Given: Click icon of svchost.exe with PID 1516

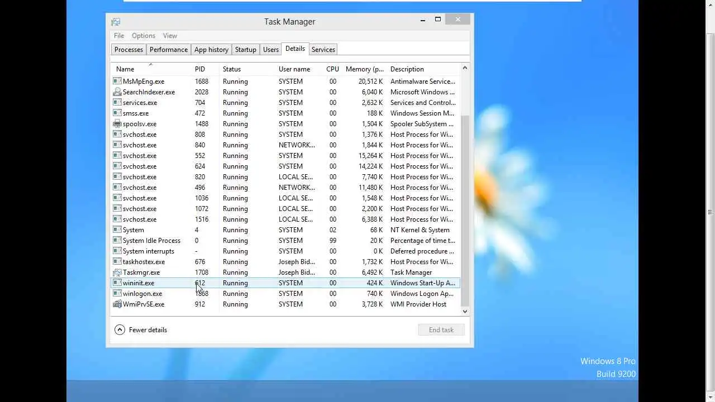Looking at the screenshot, I should (x=117, y=219).
